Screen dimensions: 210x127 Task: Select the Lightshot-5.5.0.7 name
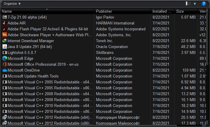[22, 52]
